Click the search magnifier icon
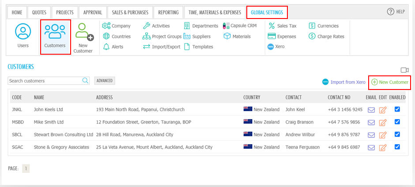 point(85,81)
